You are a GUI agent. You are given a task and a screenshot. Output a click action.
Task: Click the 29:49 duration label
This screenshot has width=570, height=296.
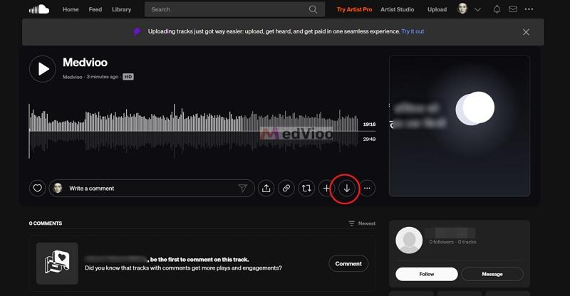(369, 139)
